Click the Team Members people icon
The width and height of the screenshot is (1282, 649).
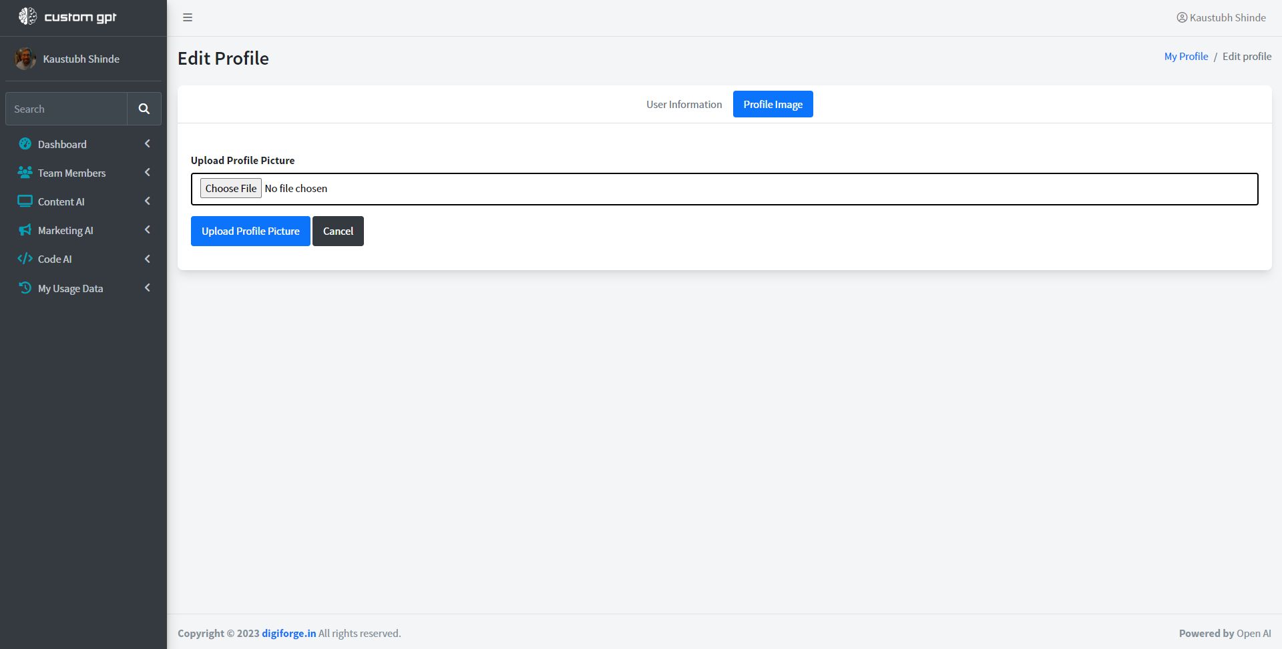(x=25, y=172)
